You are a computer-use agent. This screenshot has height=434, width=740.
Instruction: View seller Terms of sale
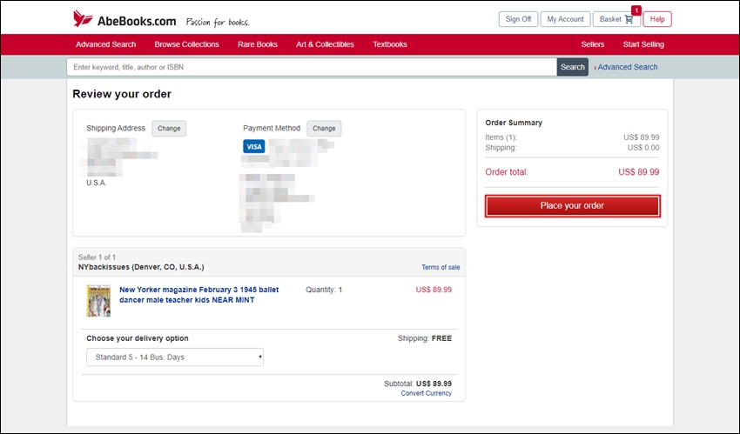coord(441,267)
